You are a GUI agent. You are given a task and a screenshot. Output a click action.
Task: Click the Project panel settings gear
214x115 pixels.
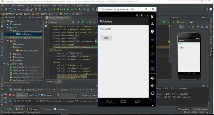(38, 17)
